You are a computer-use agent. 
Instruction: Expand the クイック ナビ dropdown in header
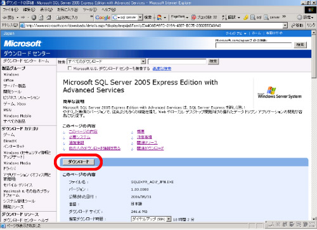[x=245, y=33]
